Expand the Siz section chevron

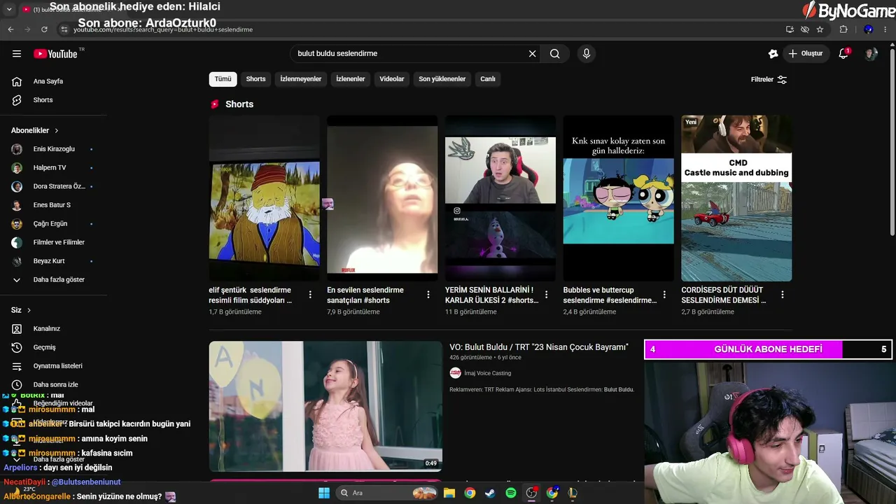click(x=29, y=310)
